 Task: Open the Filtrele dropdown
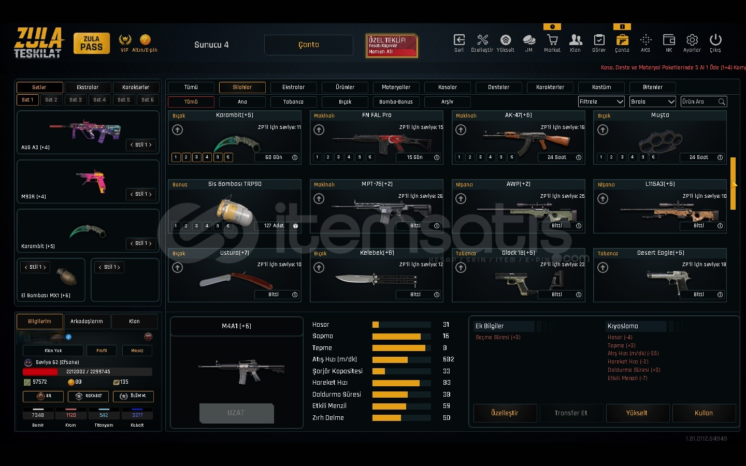[601, 102]
